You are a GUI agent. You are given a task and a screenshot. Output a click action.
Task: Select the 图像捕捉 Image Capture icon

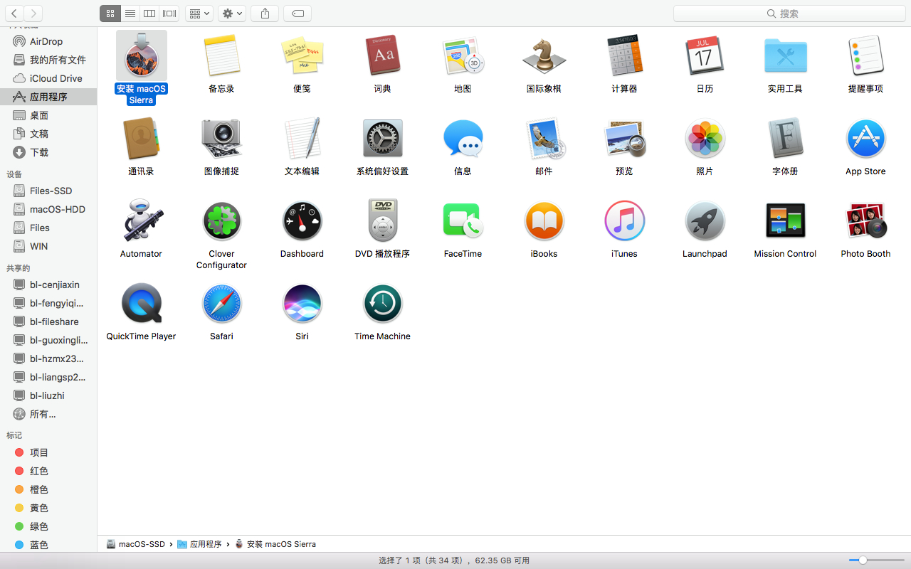[221, 139]
